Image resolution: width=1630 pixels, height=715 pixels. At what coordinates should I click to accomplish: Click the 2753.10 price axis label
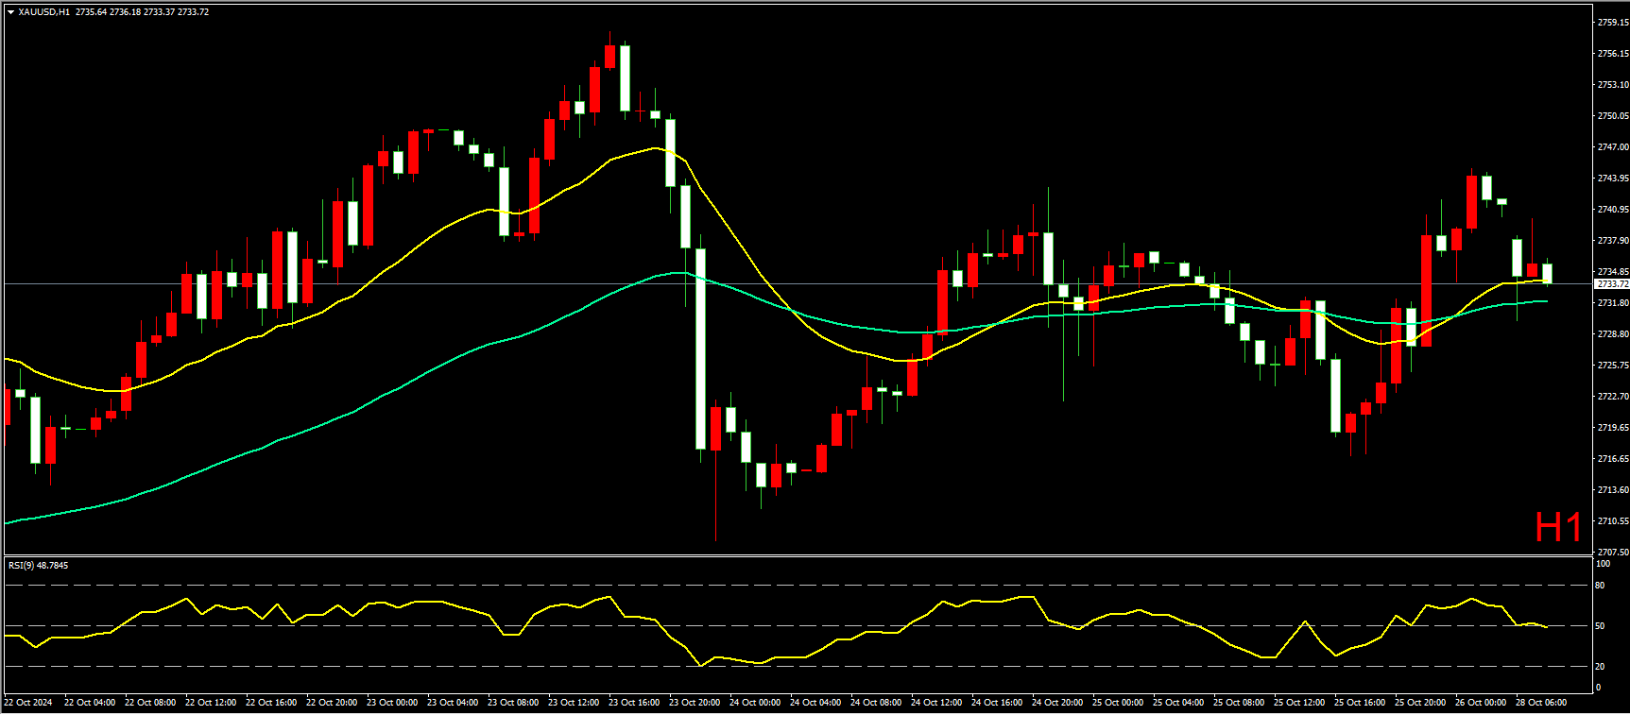[1612, 85]
